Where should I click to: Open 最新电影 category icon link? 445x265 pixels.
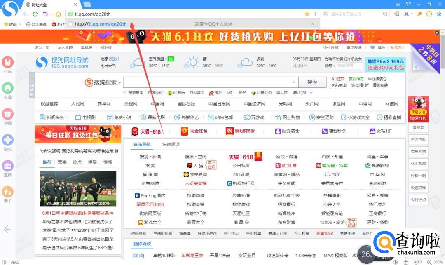click(x=153, y=117)
